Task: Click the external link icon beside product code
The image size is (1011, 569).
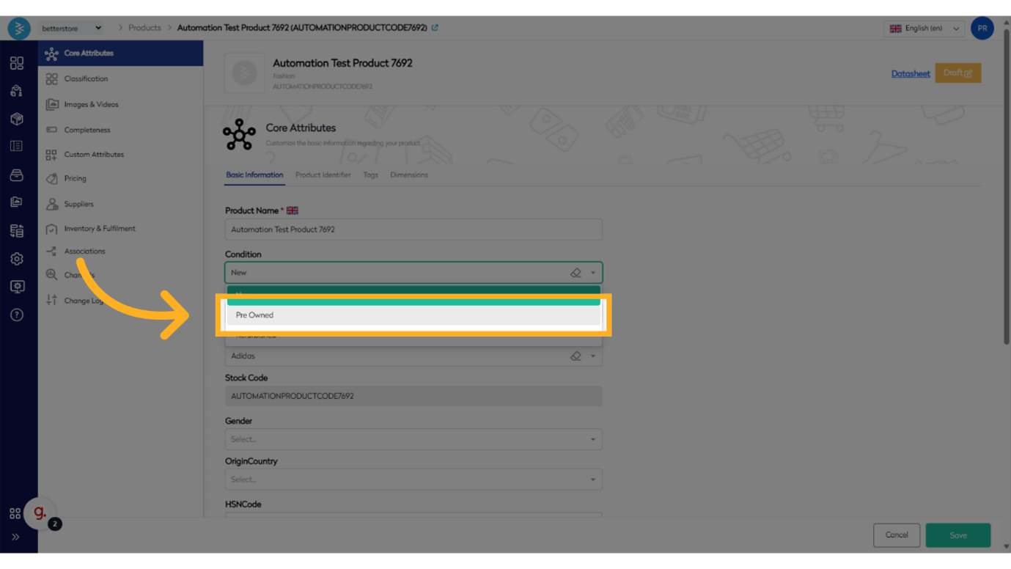Action: click(435, 28)
